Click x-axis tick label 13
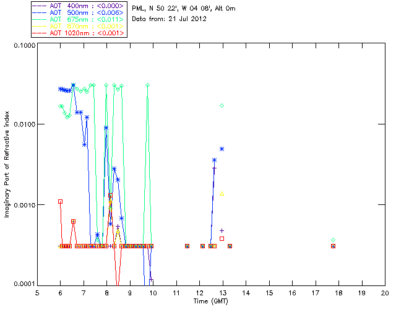The height and width of the screenshot is (317, 396). pyautogui.click(x=223, y=293)
